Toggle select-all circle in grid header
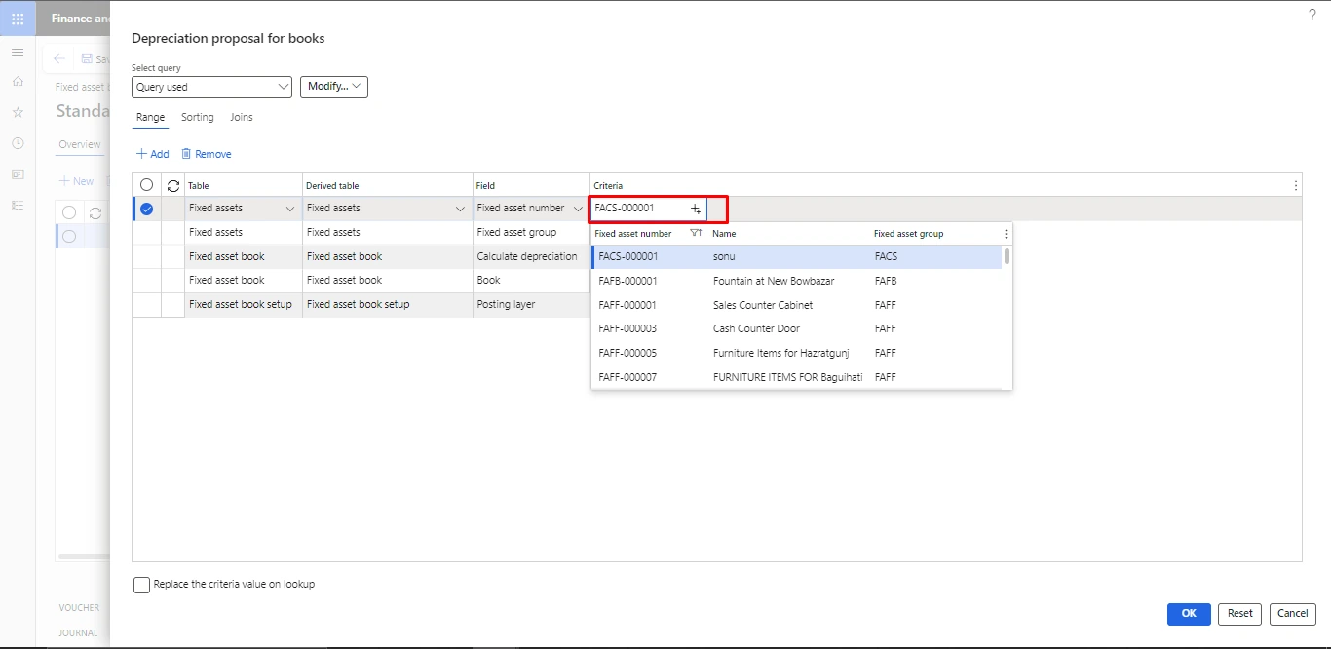This screenshot has width=1331, height=649. (147, 185)
